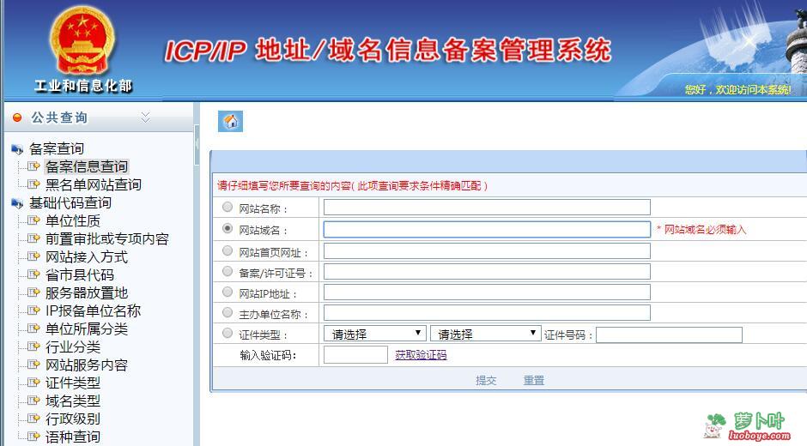Image resolution: width=807 pixels, height=446 pixels.
Task: Open IP报备单位名称 item
Action: [94, 310]
